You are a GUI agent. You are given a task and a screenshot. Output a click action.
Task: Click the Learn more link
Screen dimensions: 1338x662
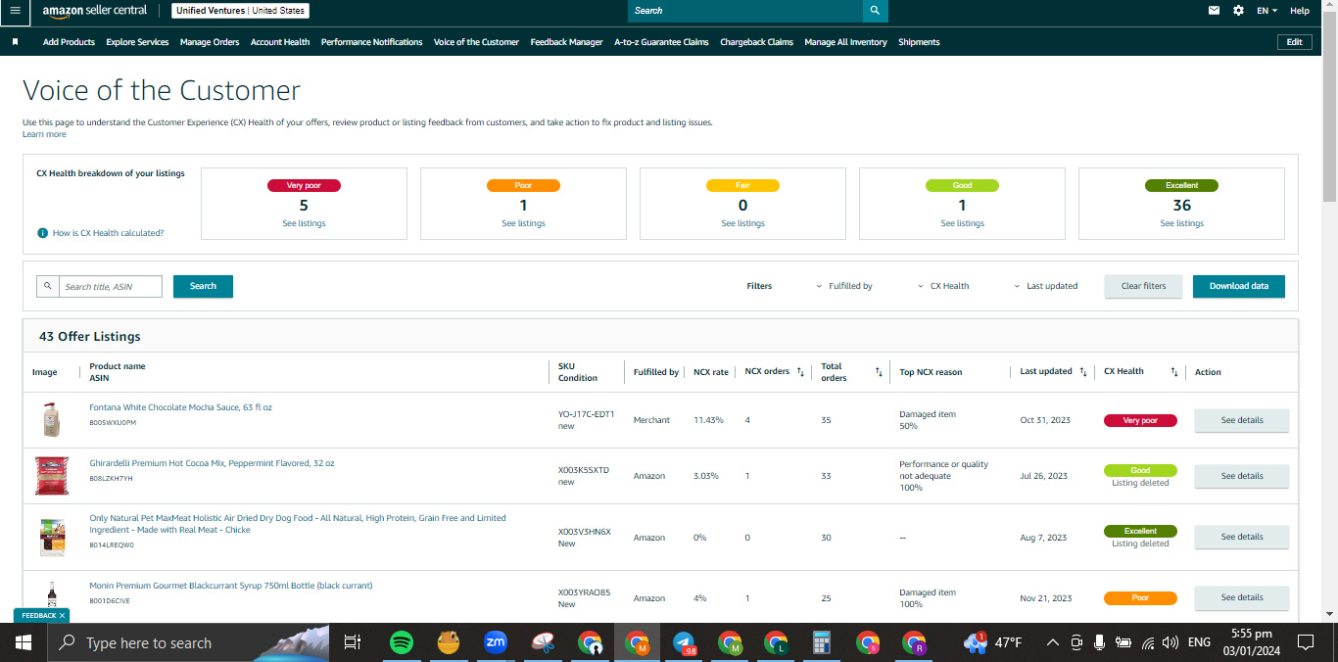(x=44, y=134)
